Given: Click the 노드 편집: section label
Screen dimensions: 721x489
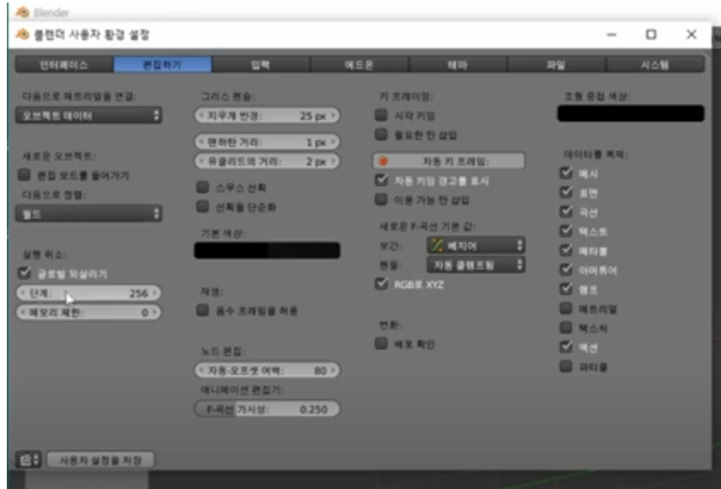Looking at the screenshot, I should (223, 351).
